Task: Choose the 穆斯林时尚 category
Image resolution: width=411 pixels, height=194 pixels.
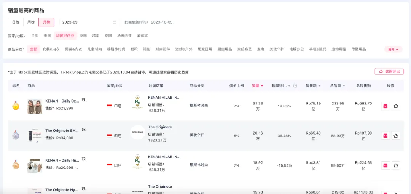Action: click(116, 49)
